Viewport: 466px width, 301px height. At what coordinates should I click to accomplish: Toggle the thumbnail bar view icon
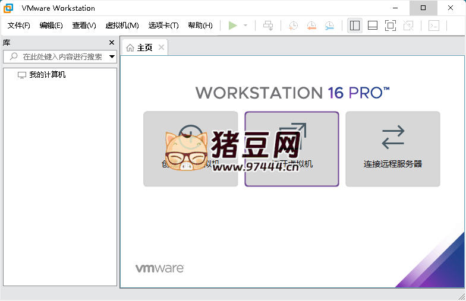click(x=373, y=26)
